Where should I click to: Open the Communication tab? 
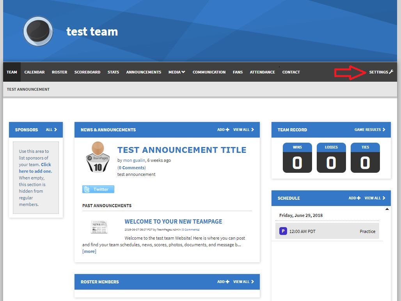pyautogui.click(x=209, y=72)
